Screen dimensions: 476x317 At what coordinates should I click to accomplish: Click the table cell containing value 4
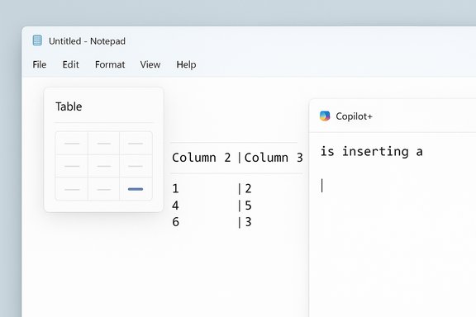(x=175, y=206)
